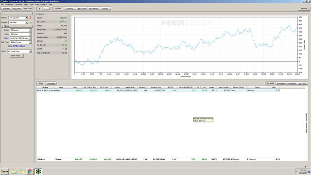Switch to the Play Poker tab

[x=17, y=9]
